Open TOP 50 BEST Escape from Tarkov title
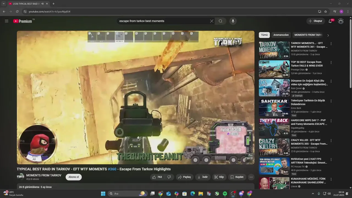The width and height of the screenshot is (352, 198). 307,64
